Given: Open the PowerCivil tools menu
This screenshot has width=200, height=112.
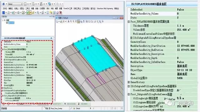Looking at the screenshot, I should (68, 8).
